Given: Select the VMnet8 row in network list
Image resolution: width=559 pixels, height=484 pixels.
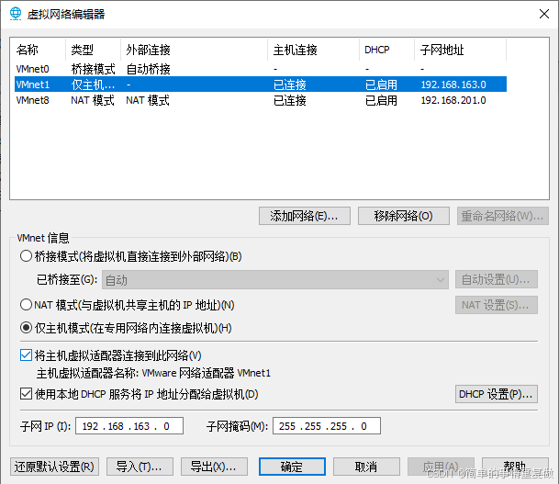Looking at the screenshot, I should pyautogui.click(x=261, y=100).
